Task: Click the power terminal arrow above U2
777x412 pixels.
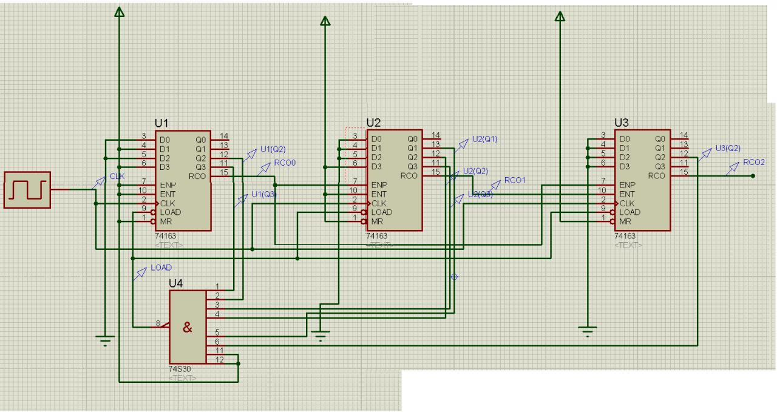Action: [325, 21]
